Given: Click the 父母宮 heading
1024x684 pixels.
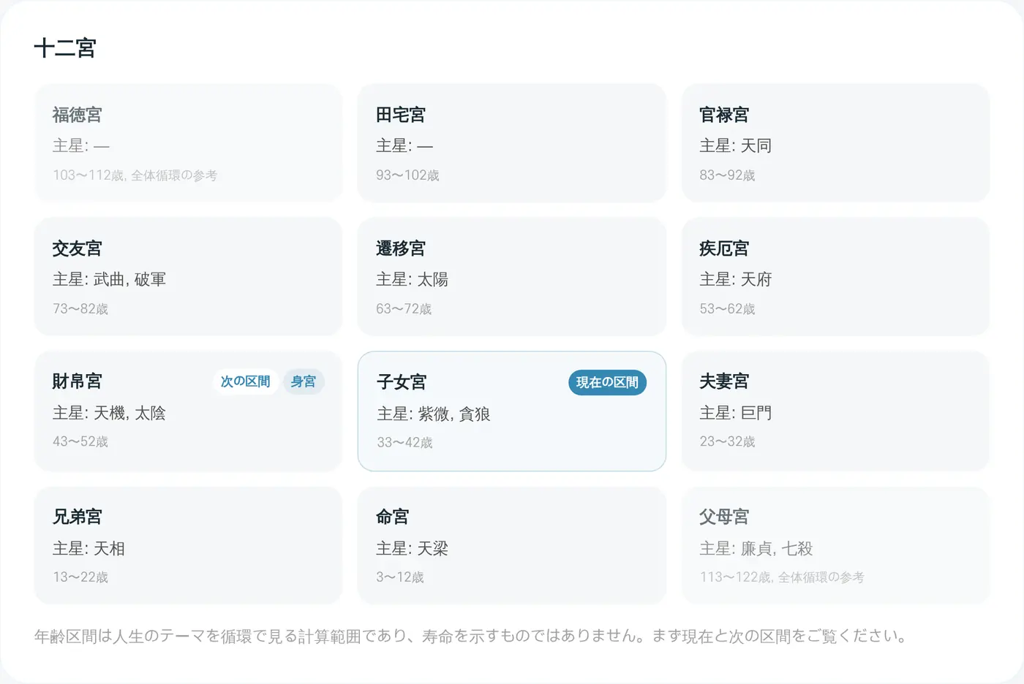Looking at the screenshot, I should pos(724,517).
